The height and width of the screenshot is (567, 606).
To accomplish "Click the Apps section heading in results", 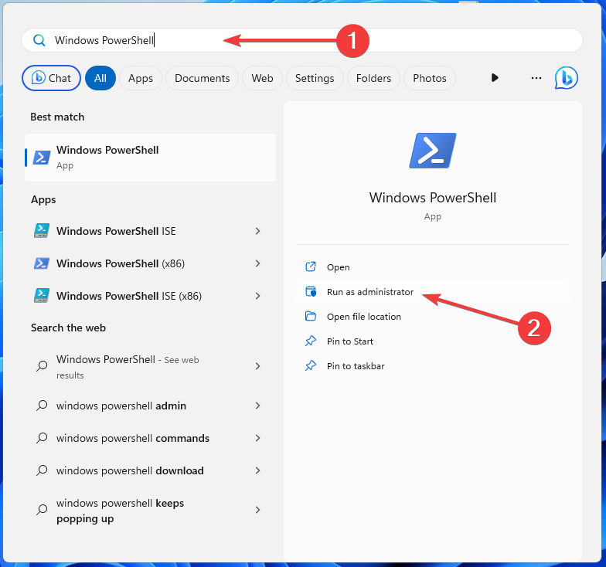I will [43, 199].
